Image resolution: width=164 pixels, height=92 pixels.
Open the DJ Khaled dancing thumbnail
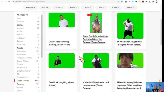click(x=130, y=26)
